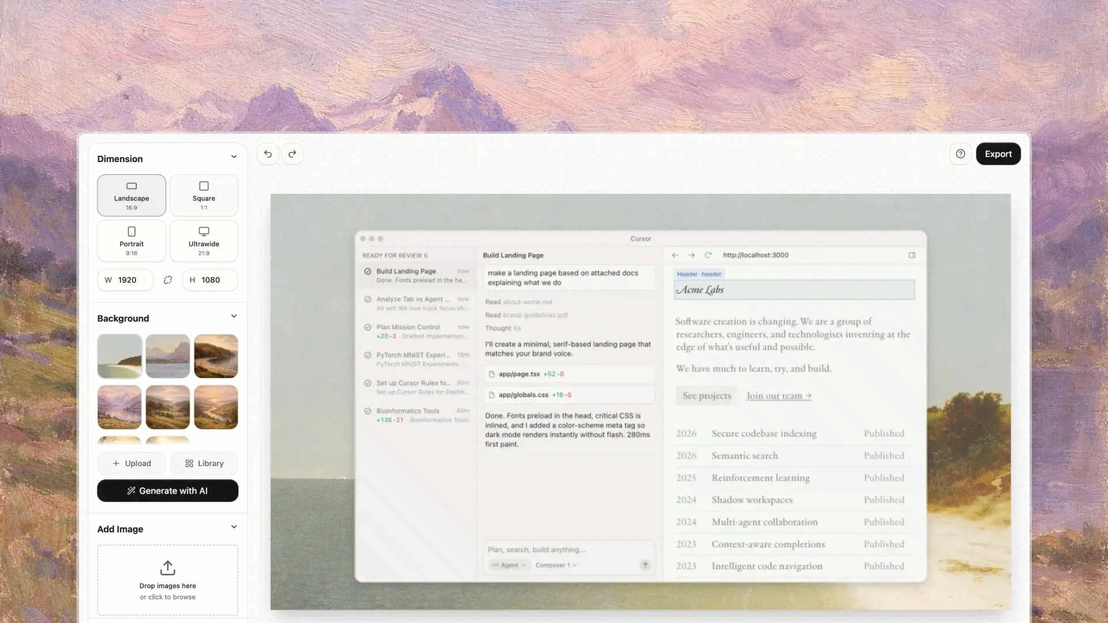1108x623 pixels.
Task: Redo the last change
Action: (x=292, y=153)
